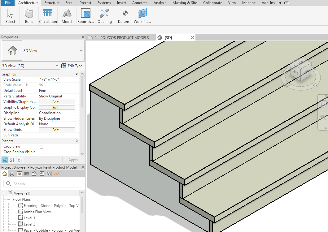Open the Circulation tools panel

[x=48, y=15]
